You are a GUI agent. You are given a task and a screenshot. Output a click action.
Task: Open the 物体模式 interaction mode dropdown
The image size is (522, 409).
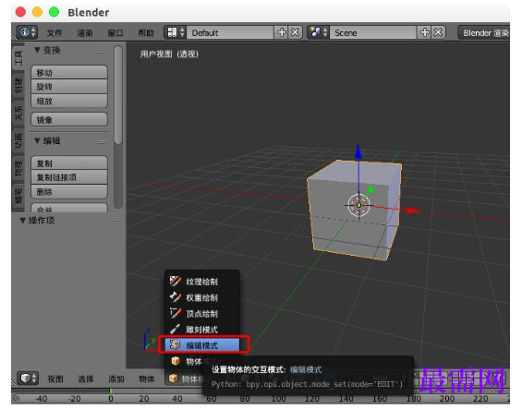point(184,379)
